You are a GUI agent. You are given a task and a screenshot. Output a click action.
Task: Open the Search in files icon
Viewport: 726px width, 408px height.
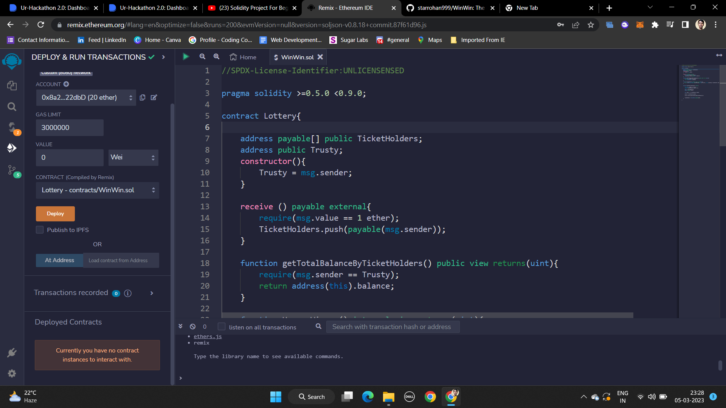coord(12,107)
